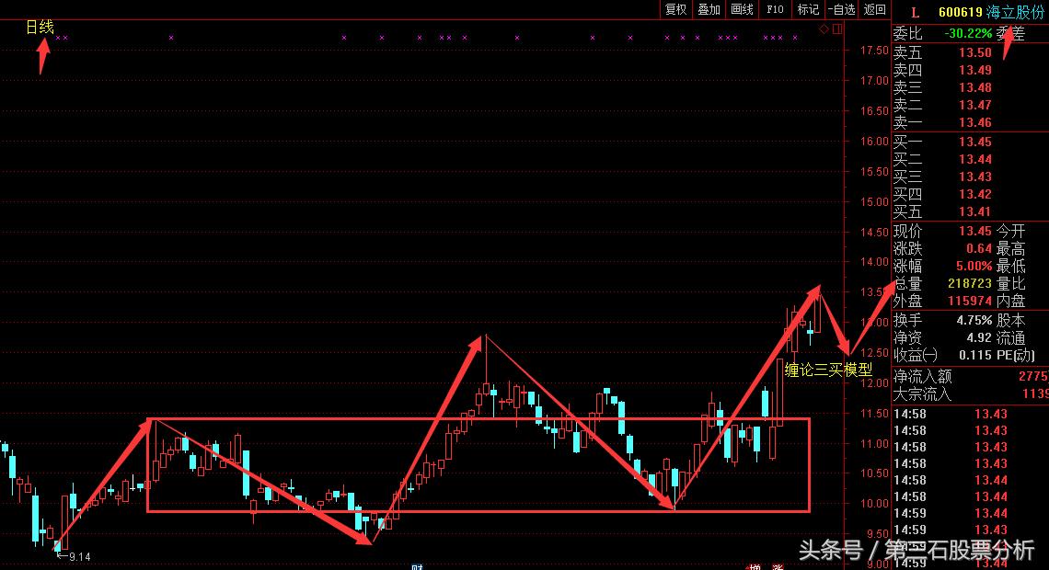This screenshot has width=1049, height=570.
Task: Click the 收益(一) value 0.115
Action: (x=974, y=355)
